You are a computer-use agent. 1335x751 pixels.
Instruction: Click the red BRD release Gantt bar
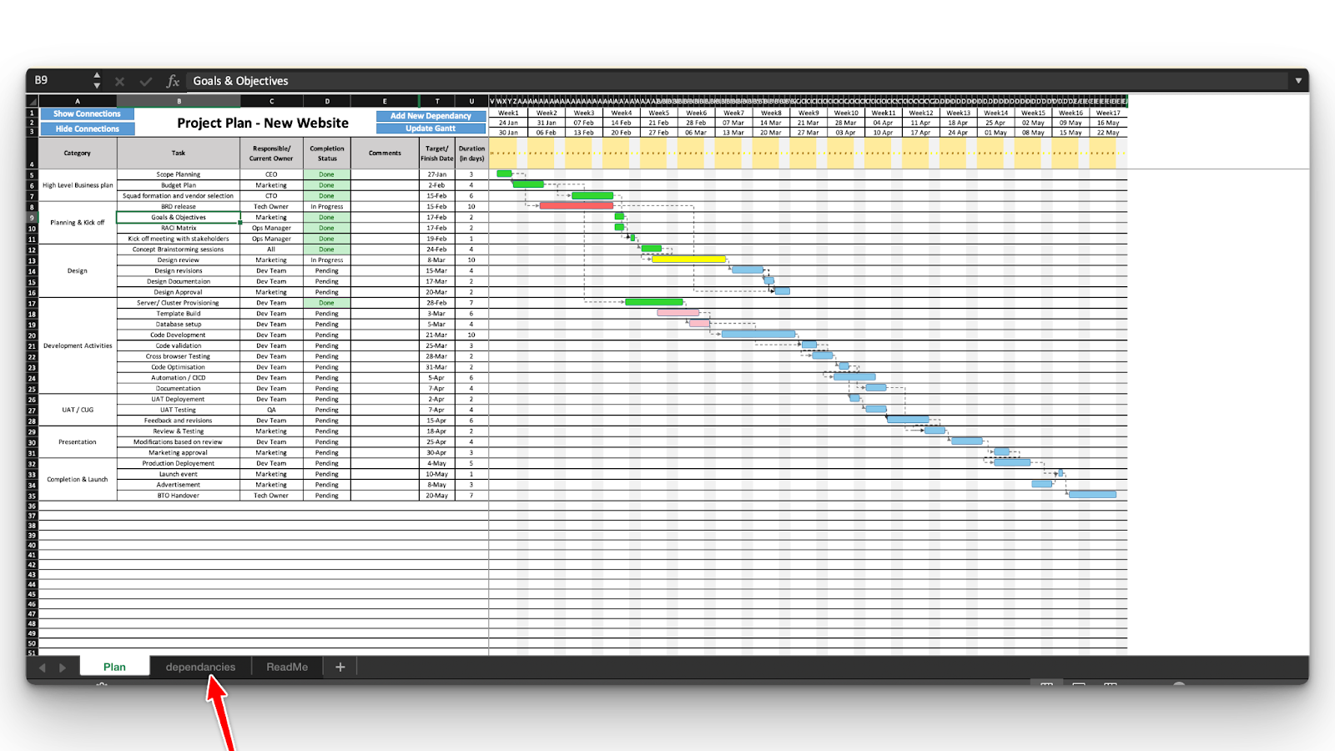pyautogui.click(x=577, y=205)
